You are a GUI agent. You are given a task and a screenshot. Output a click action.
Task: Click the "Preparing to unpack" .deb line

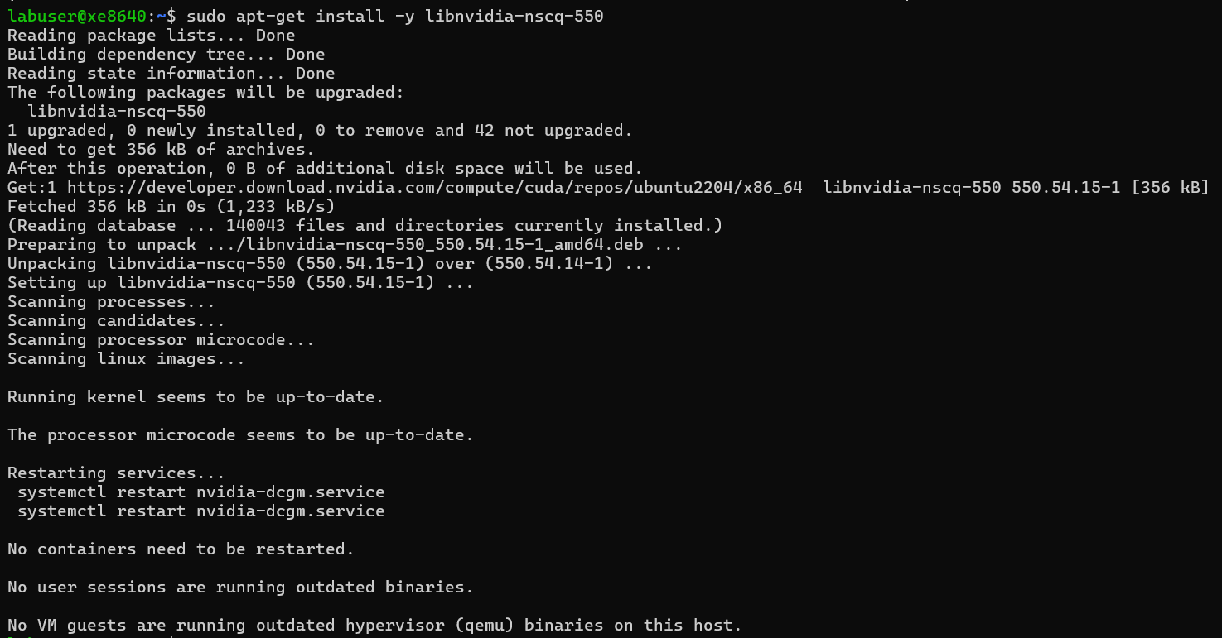click(345, 245)
